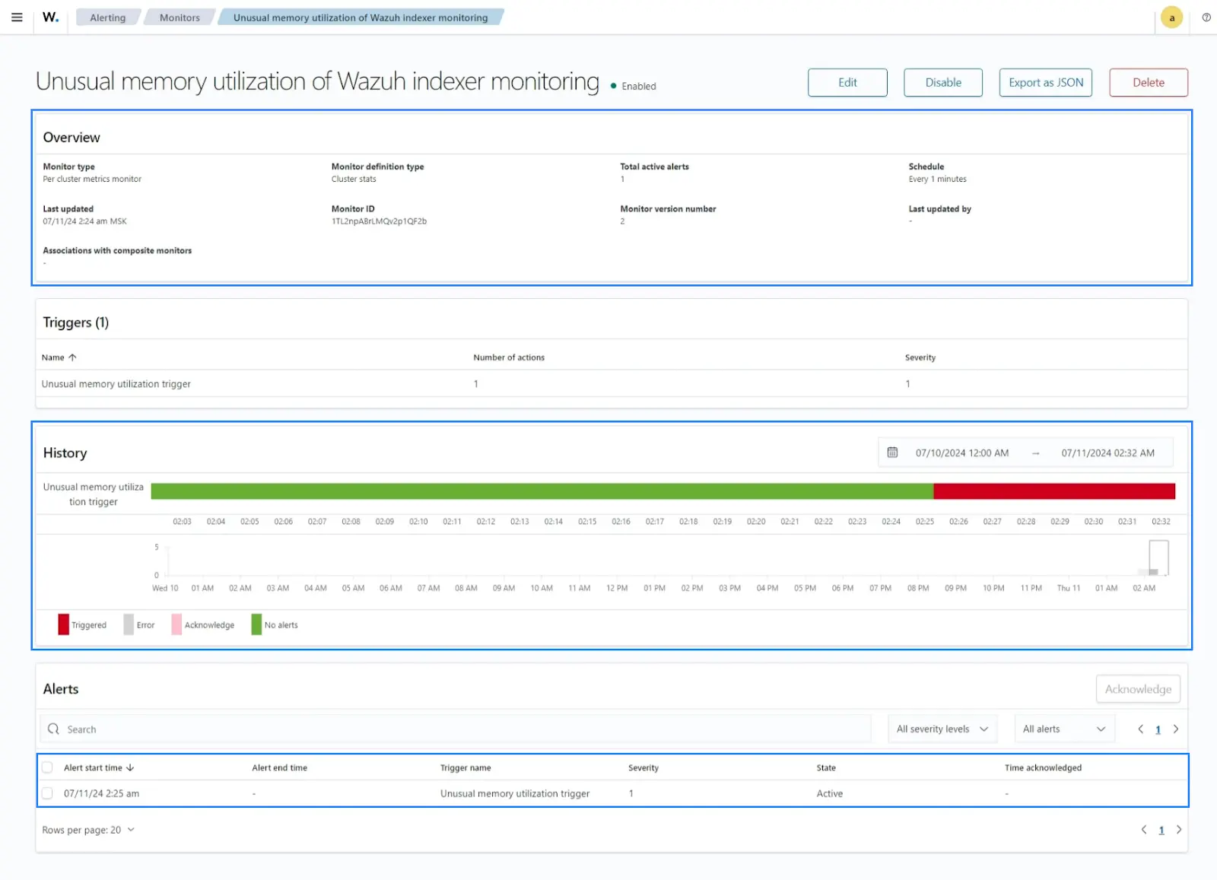Screen dimensions: 1217x880
Task: Open the All severity levels dropdown
Action: (x=942, y=729)
